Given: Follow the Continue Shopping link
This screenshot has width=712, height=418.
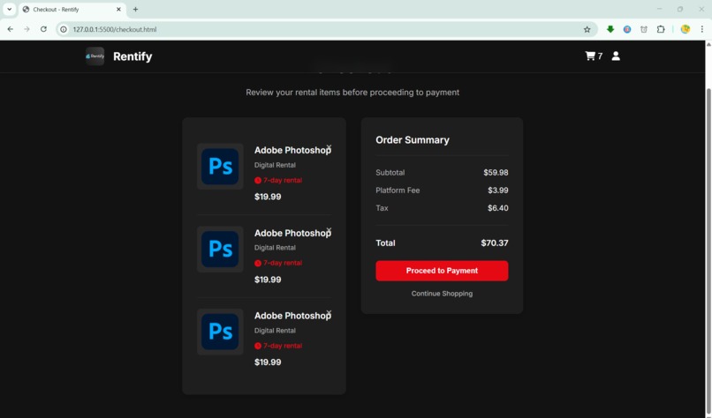Looking at the screenshot, I should tap(442, 294).
